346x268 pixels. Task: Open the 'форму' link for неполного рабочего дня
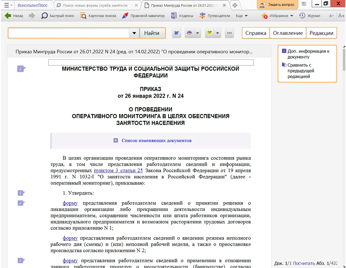pyautogui.click(x=70, y=238)
